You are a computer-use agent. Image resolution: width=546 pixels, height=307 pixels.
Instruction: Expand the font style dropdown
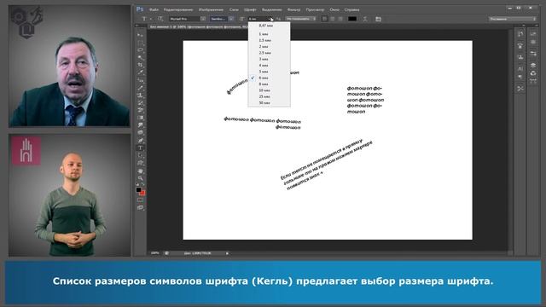click(231, 19)
